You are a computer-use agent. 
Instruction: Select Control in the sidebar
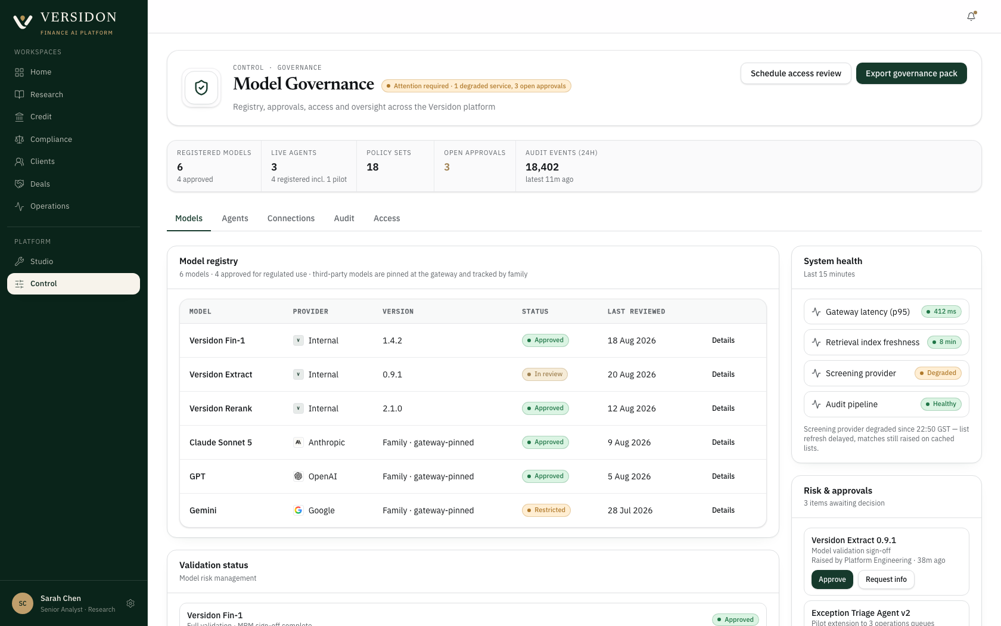73,284
